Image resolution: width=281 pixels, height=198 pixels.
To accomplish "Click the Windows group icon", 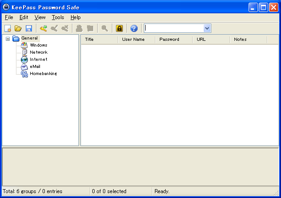I will click(24, 45).
